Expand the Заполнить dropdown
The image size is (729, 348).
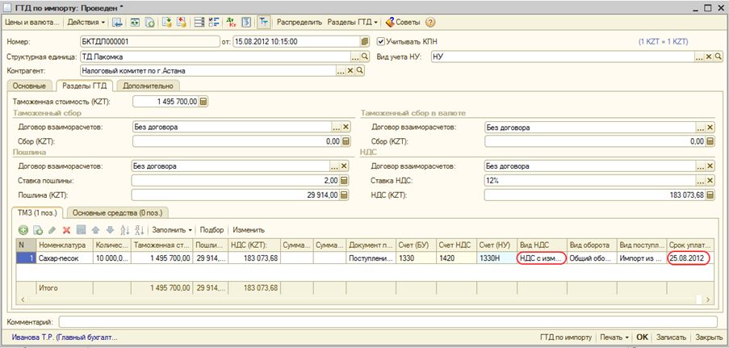pyautogui.click(x=172, y=230)
